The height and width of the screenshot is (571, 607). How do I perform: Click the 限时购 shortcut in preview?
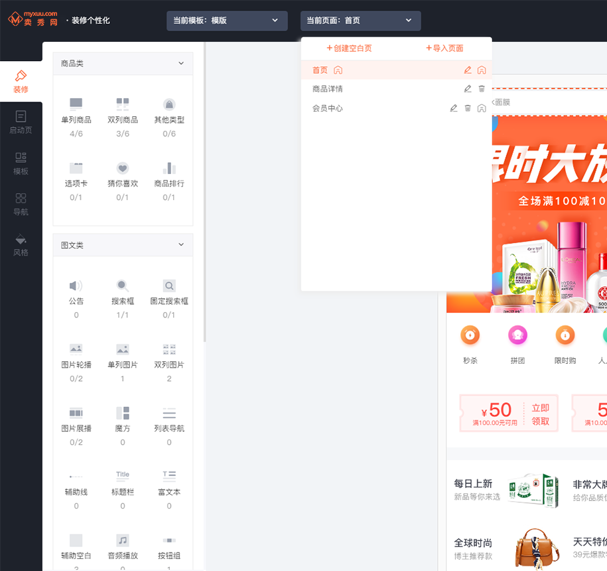click(x=565, y=345)
